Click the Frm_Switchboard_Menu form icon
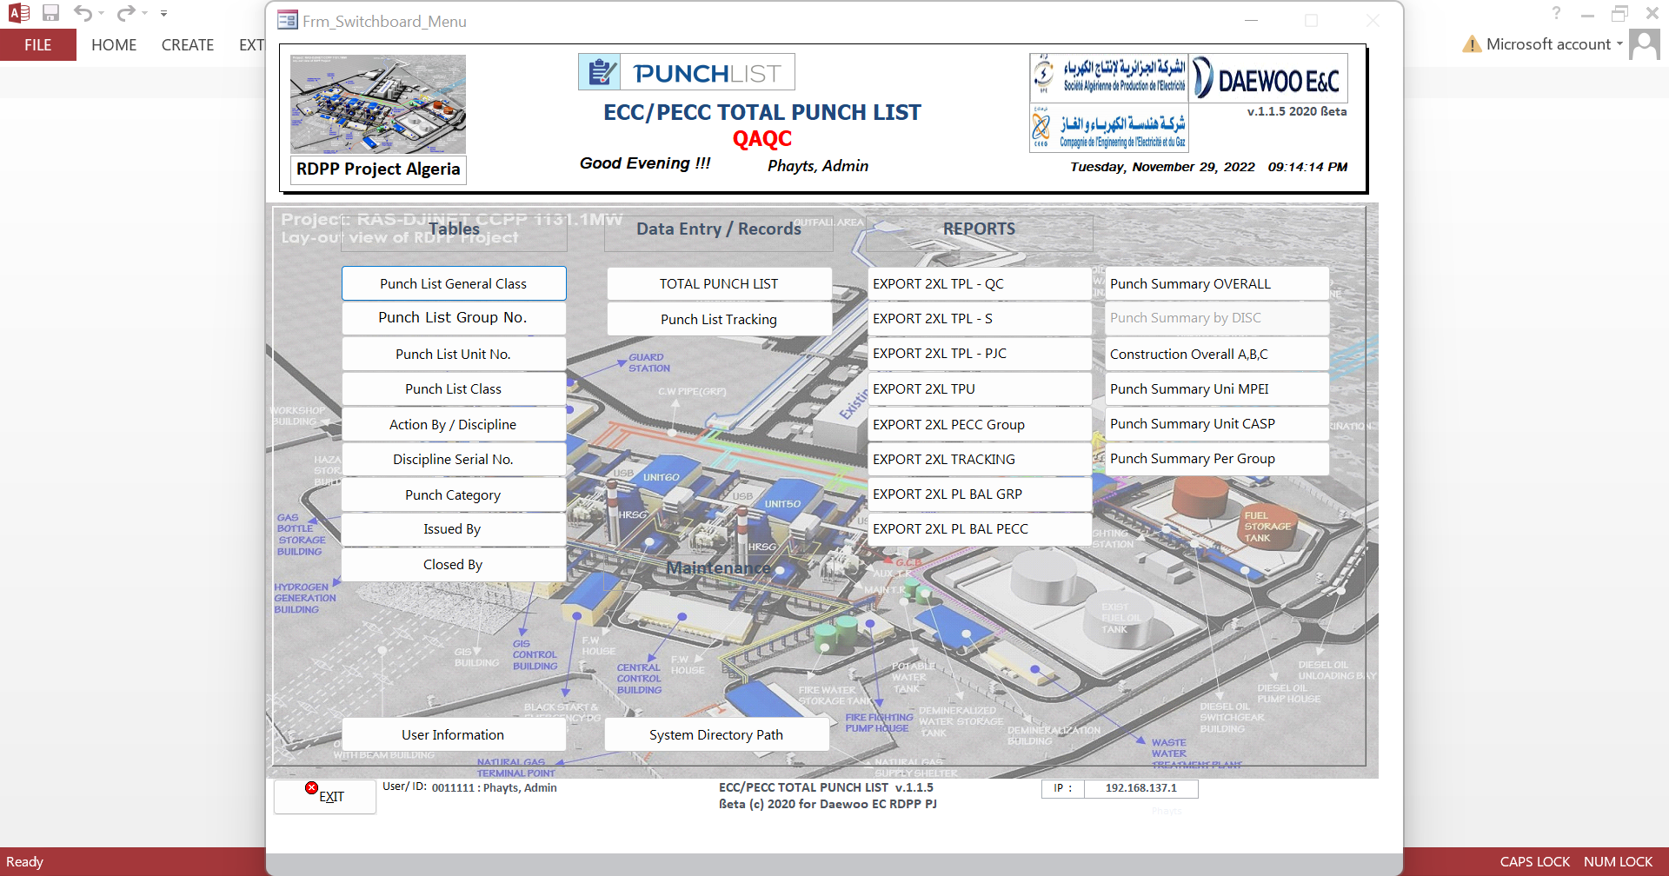This screenshot has width=1669, height=876. tap(288, 20)
